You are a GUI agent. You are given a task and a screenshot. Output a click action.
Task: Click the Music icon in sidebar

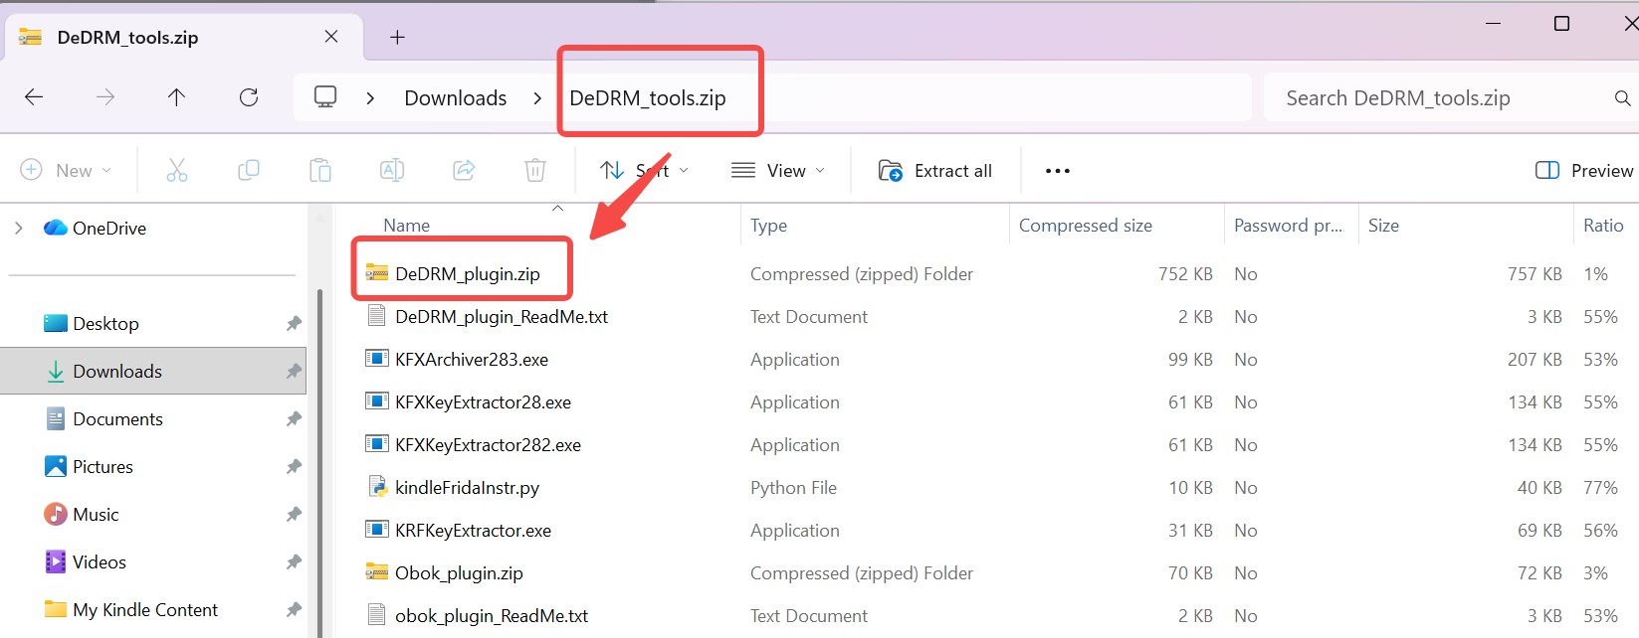pyautogui.click(x=56, y=514)
